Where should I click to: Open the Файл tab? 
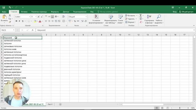4,12
